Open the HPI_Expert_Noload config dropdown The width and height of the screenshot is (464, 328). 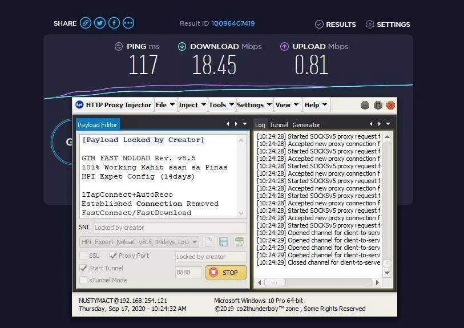tap(139, 242)
